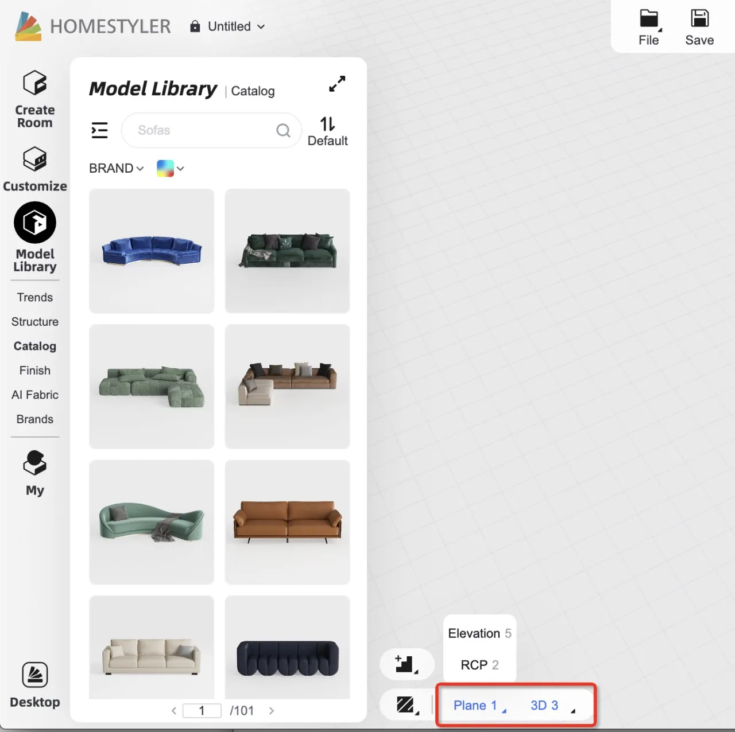735x732 pixels.
Task: Click the Desktop app icon
Action: [34, 685]
